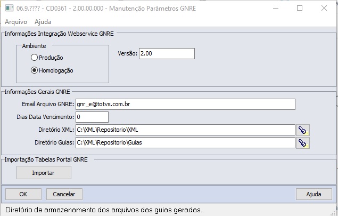This screenshot has height=216, width=338.
Task: Close the Manutenção Parâmetros GNRE window
Action: [324, 8]
